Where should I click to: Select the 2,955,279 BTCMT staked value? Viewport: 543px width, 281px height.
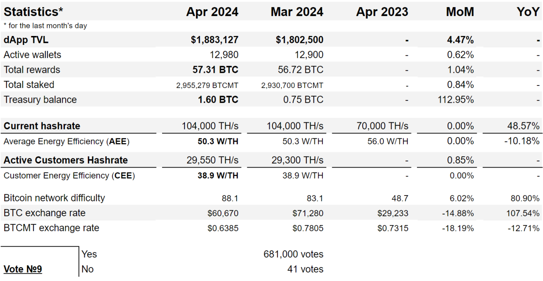pos(207,85)
